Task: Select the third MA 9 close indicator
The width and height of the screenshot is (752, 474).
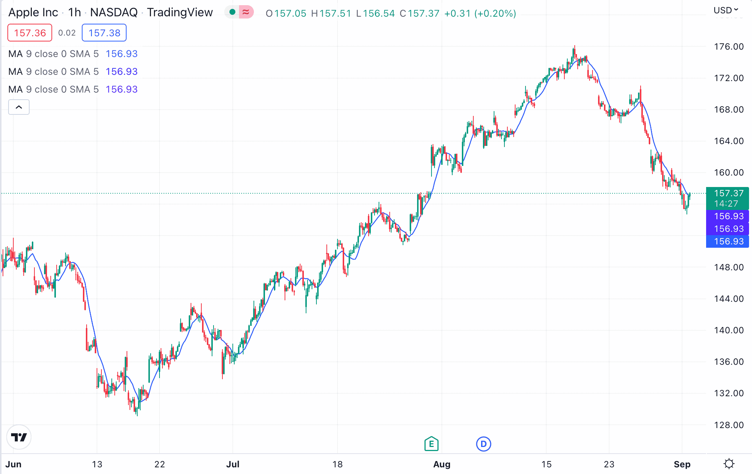Action: tap(73, 90)
